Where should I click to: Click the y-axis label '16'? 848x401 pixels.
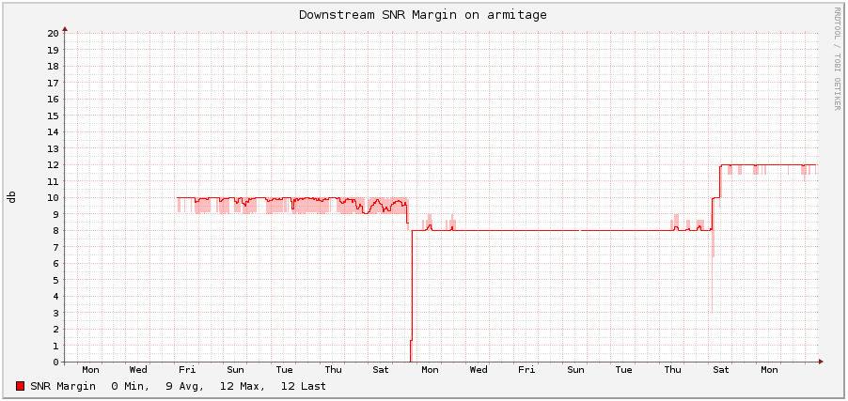[53, 99]
